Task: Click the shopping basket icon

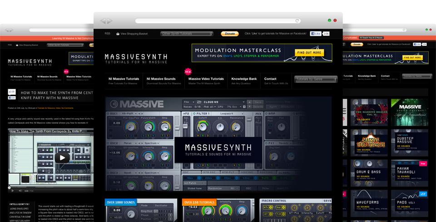Action: pos(118,34)
